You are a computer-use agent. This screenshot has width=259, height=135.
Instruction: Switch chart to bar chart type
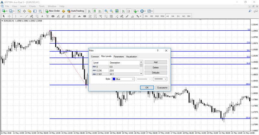point(89,11)
